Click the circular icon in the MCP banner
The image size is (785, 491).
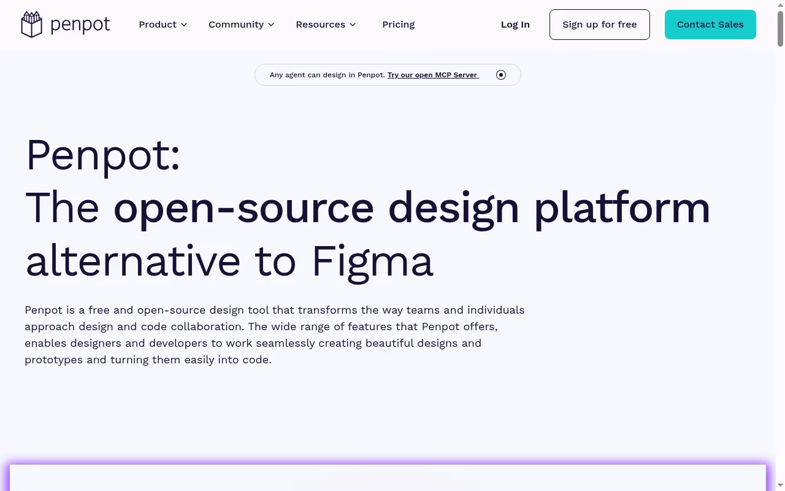501,75
